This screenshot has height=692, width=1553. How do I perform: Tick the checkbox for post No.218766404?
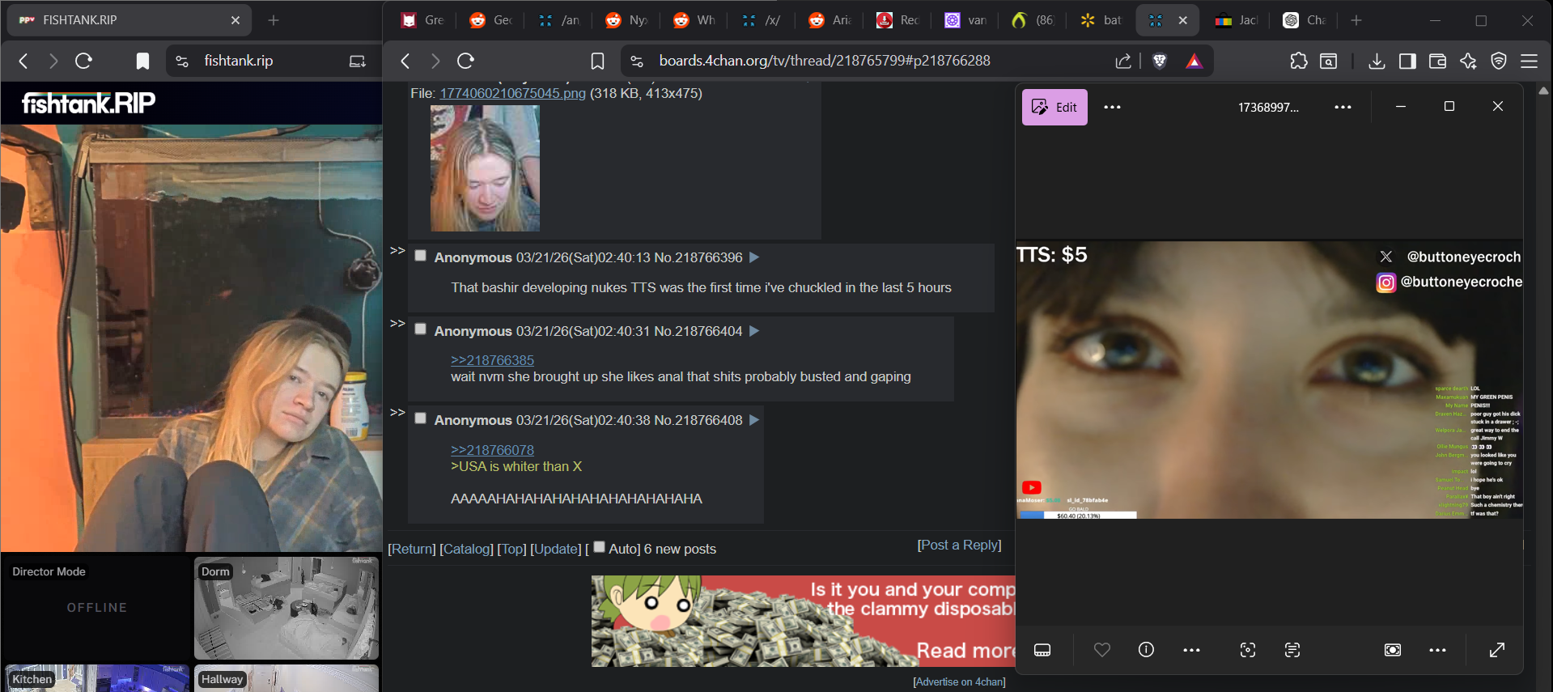pos(420,329)
